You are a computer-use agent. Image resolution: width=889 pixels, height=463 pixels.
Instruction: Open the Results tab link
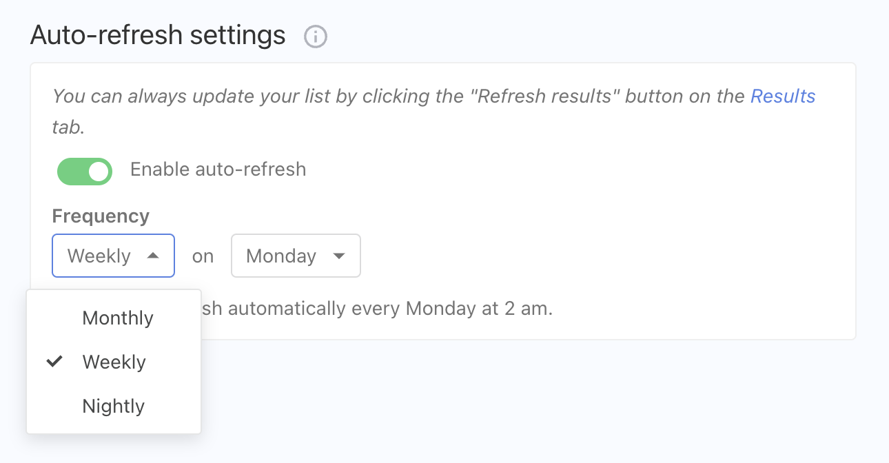[x=782, y=96]
